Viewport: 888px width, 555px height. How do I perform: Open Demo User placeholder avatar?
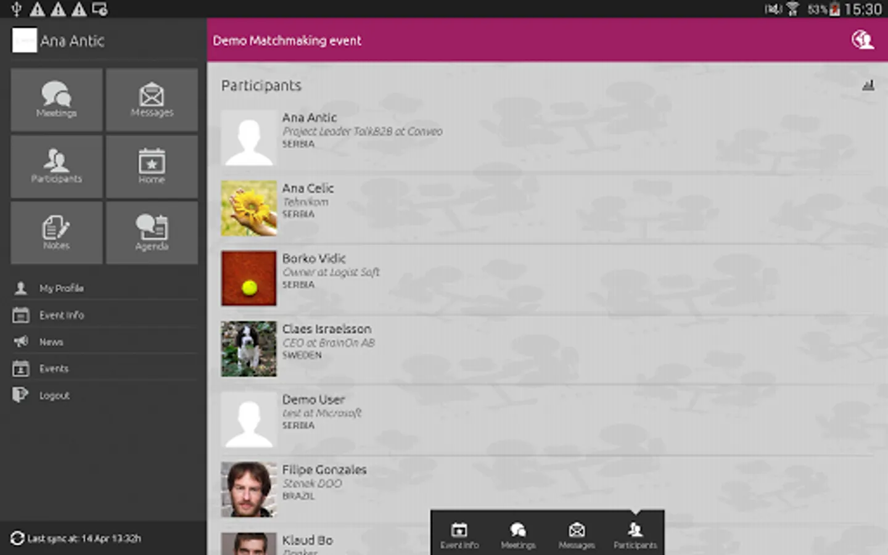tap(249, 419)
